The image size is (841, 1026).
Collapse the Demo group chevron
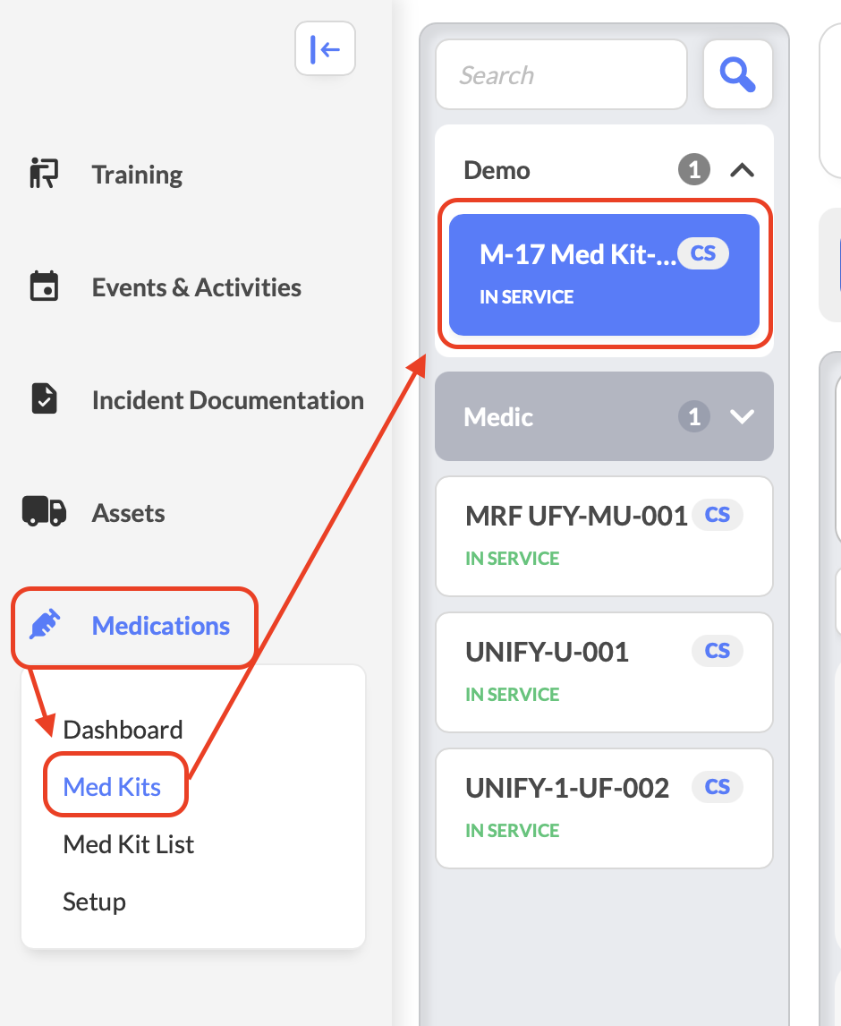(742, 170)
